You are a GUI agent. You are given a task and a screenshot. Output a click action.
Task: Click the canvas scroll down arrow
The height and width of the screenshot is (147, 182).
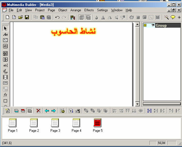138,104
